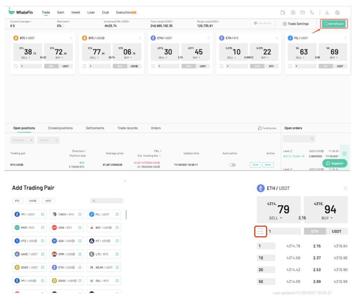Open the user account icon

[x=293, y=13]
